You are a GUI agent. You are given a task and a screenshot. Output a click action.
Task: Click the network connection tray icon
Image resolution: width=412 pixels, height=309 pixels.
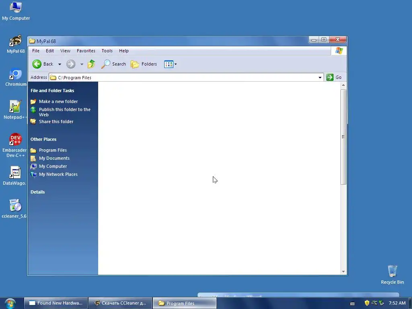[x=374, y=303]
